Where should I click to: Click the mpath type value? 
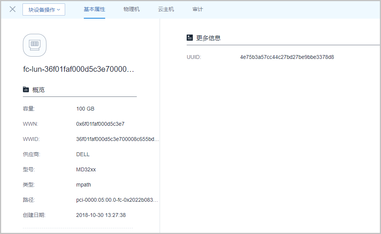(x=83, y=185)
